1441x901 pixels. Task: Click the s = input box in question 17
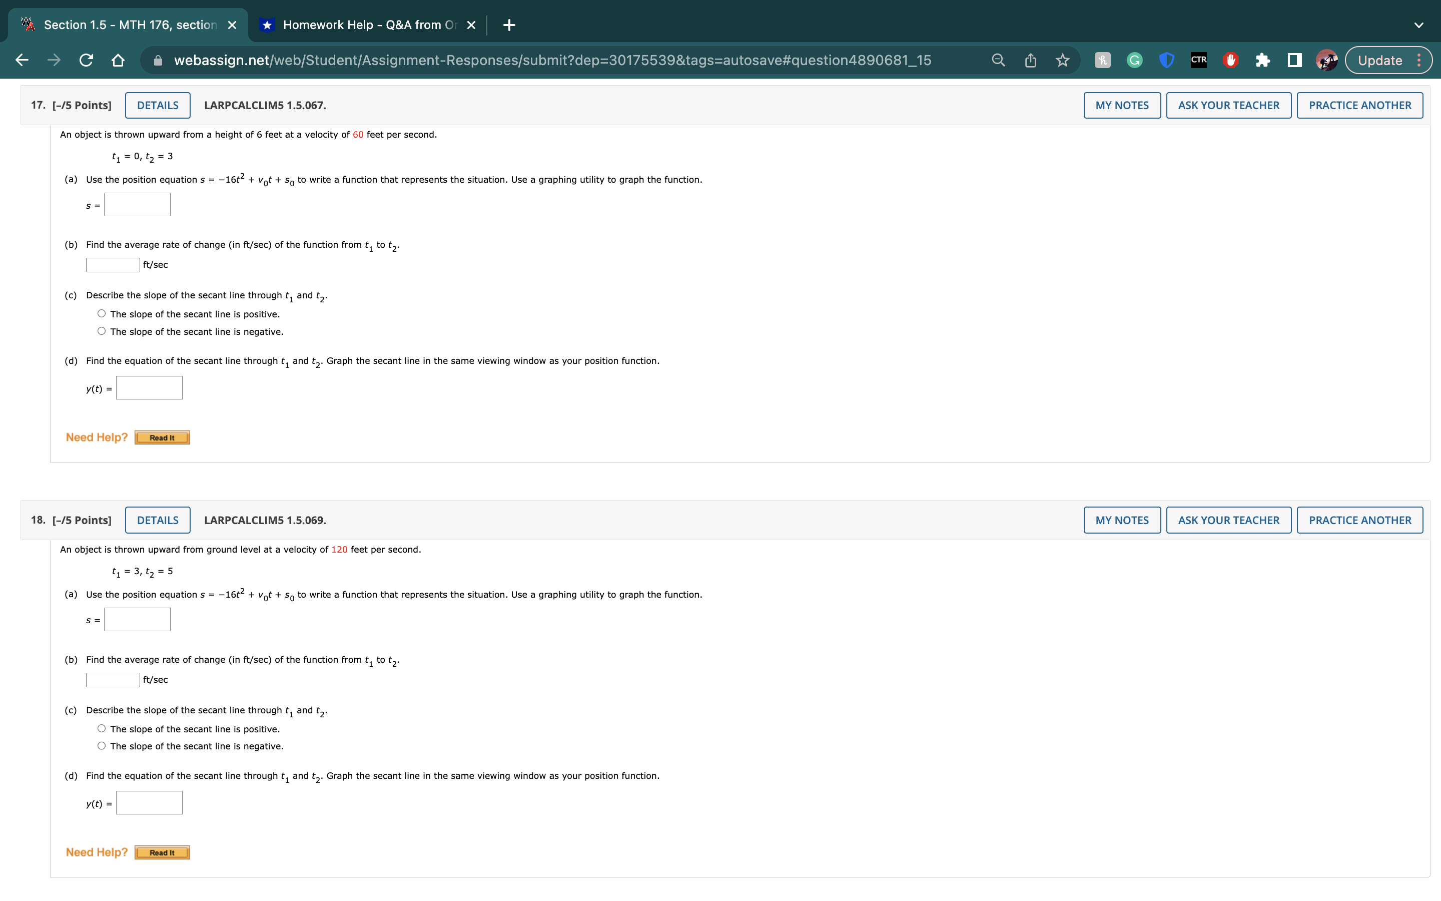click(137, 204)
